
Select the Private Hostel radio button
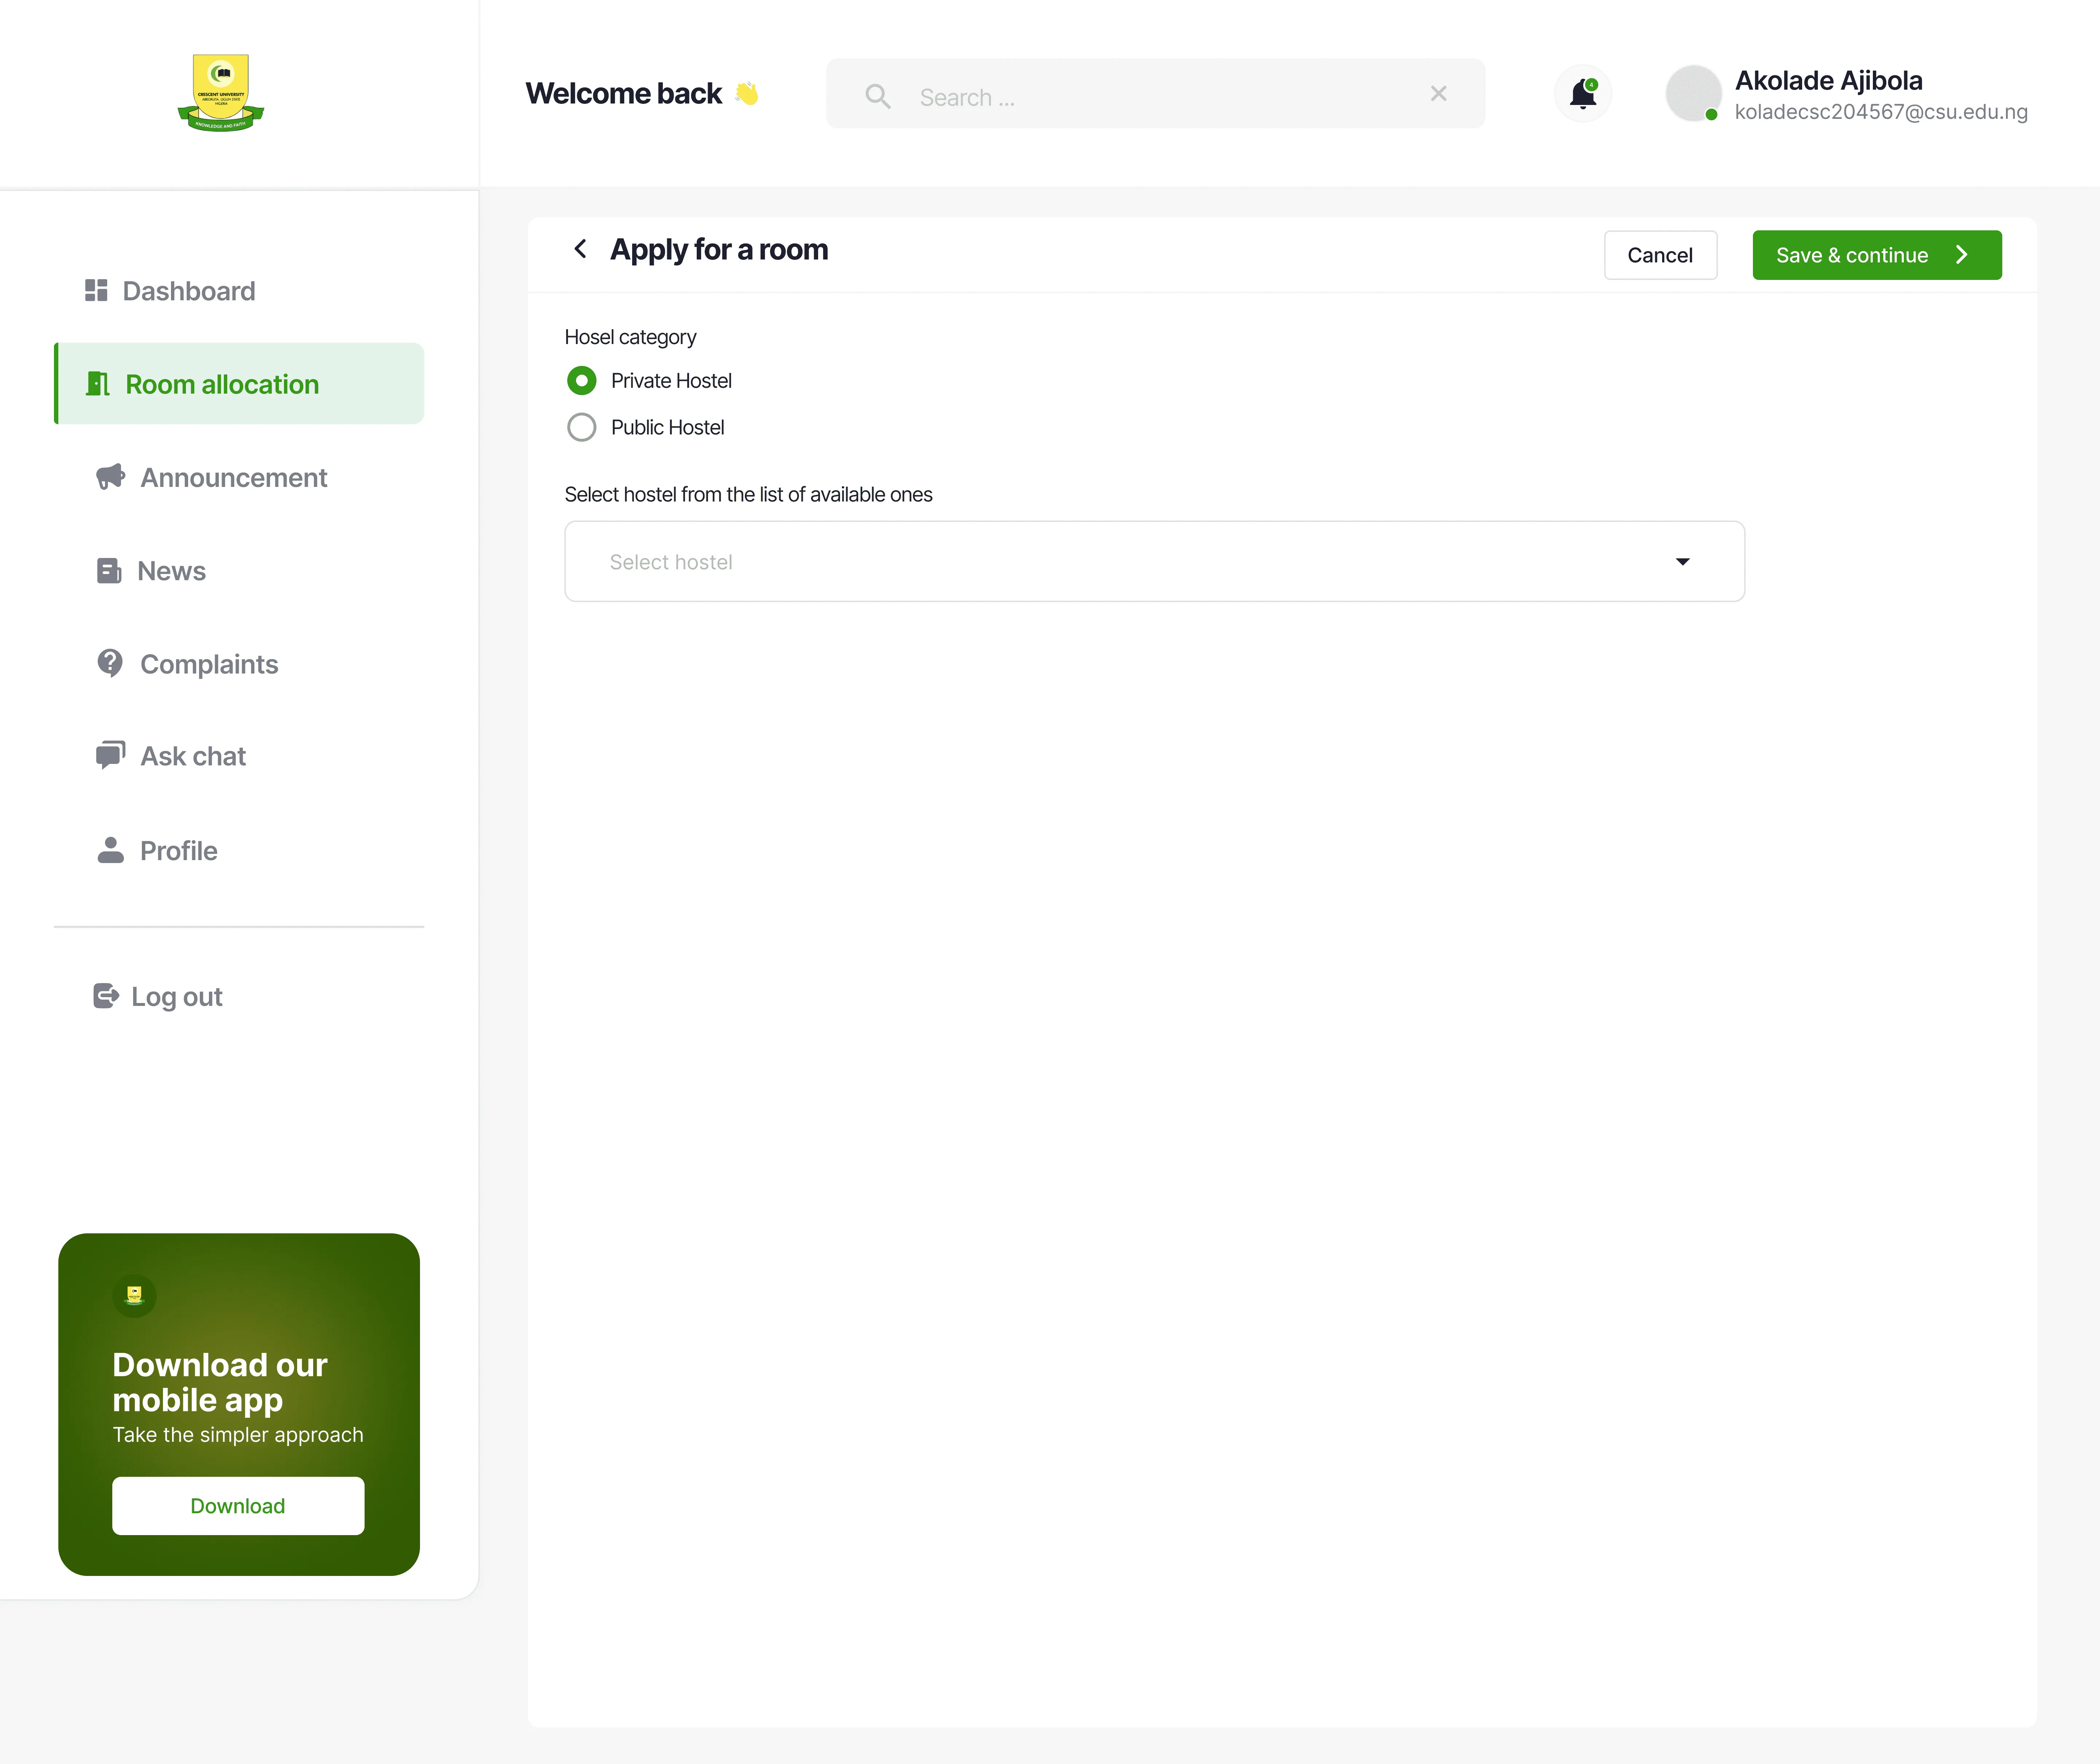pyautogui.click(x=581, y=381)
